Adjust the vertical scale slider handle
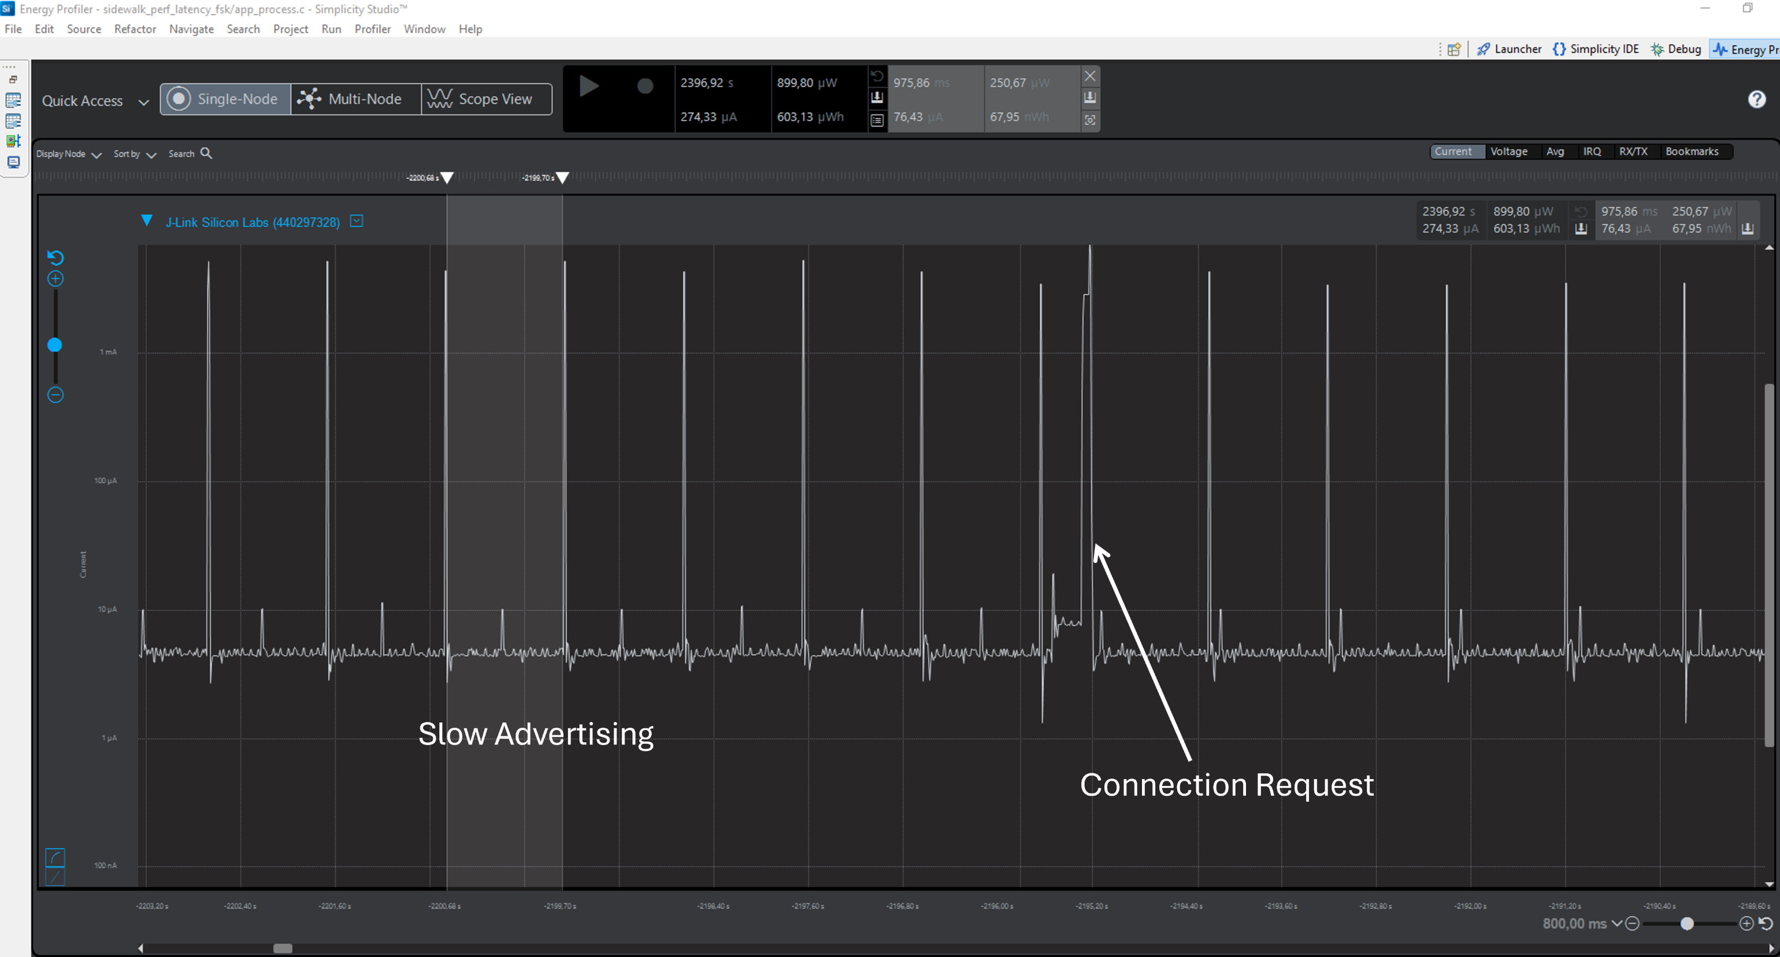Image resolution: width=1780 pixels, height=957 pixels. (x=54, y=345)
